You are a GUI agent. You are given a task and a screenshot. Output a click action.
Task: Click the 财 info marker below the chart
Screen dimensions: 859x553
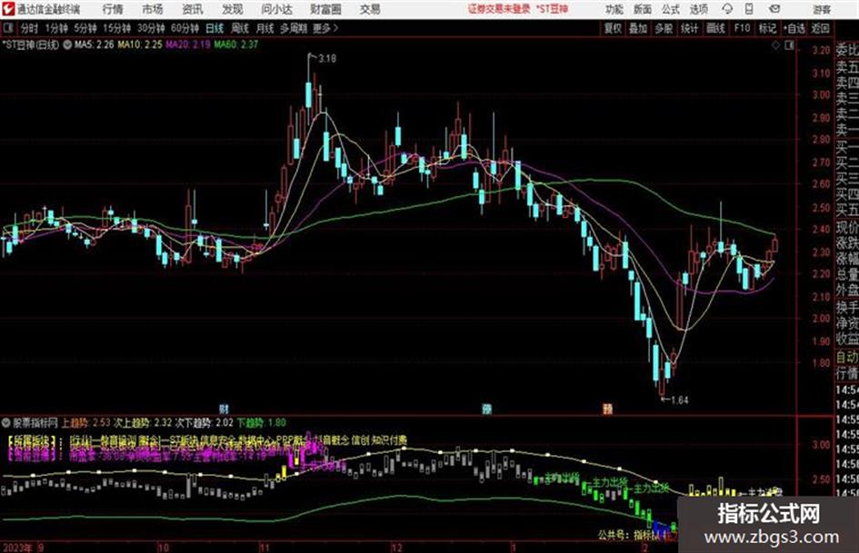(x=224, y=409)
